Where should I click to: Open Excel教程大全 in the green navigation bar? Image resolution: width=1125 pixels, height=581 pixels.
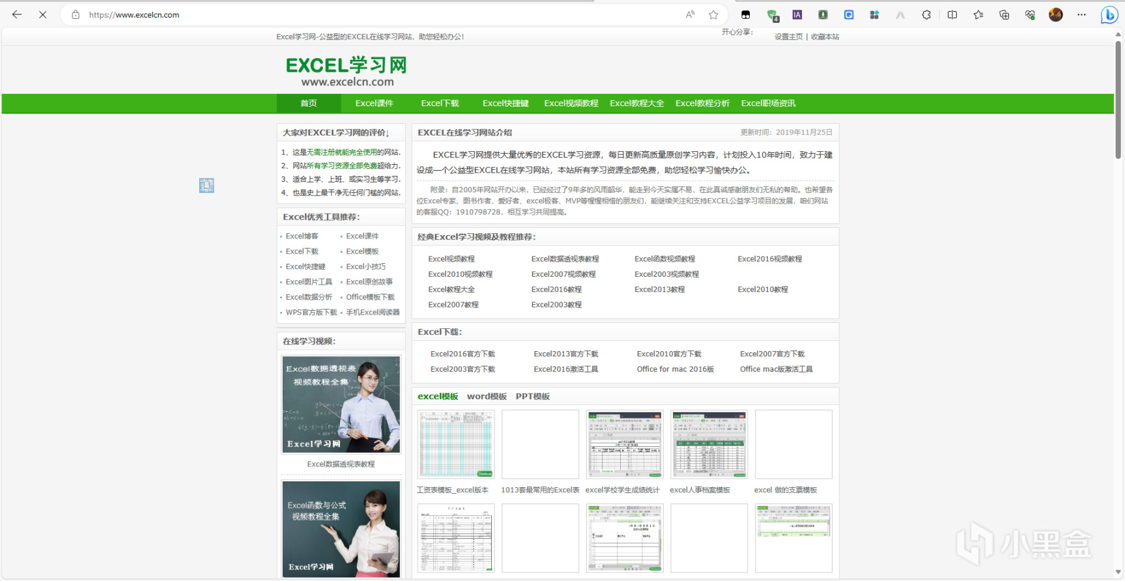pyautogui.click(x=637, y=104)
